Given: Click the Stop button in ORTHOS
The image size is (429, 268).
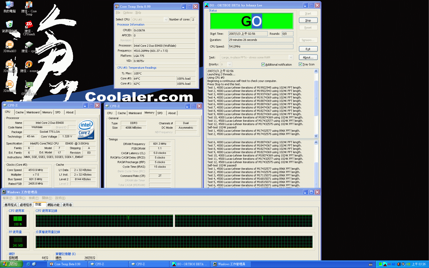Looking at the screenshot, I should (308, 20).
